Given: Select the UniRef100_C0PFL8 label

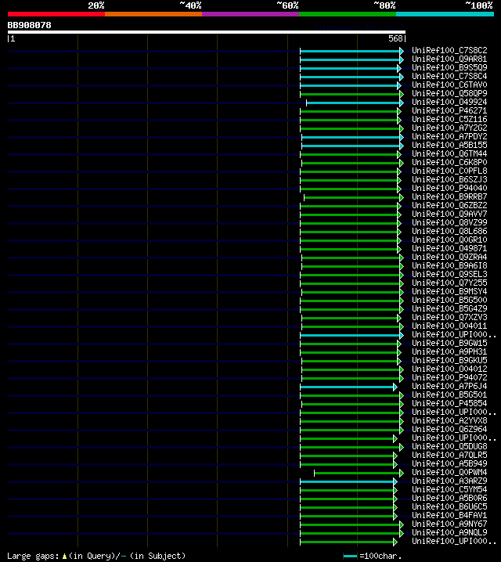Looking at the screenshot, I should 449,171.
